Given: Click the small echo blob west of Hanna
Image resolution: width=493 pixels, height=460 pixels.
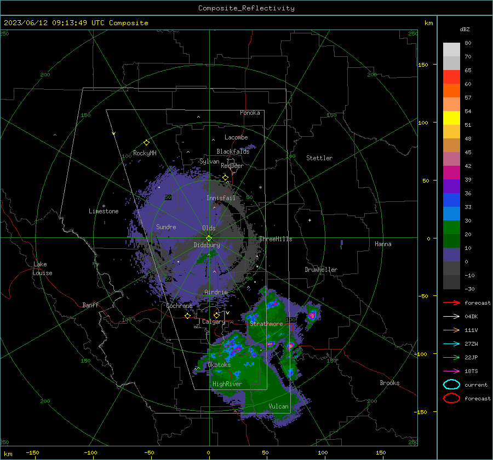Looking at the screenshot, I should (x=341, y=244).
